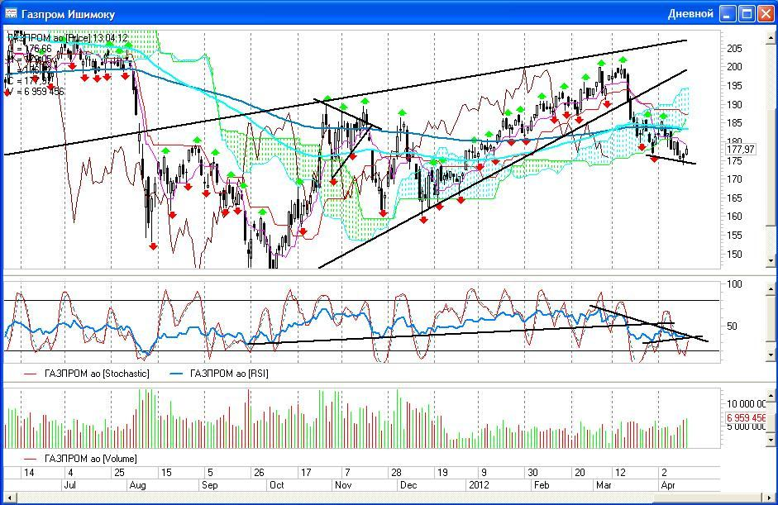Click the 100 level on the oscillator axis

(x=734, y=284)
